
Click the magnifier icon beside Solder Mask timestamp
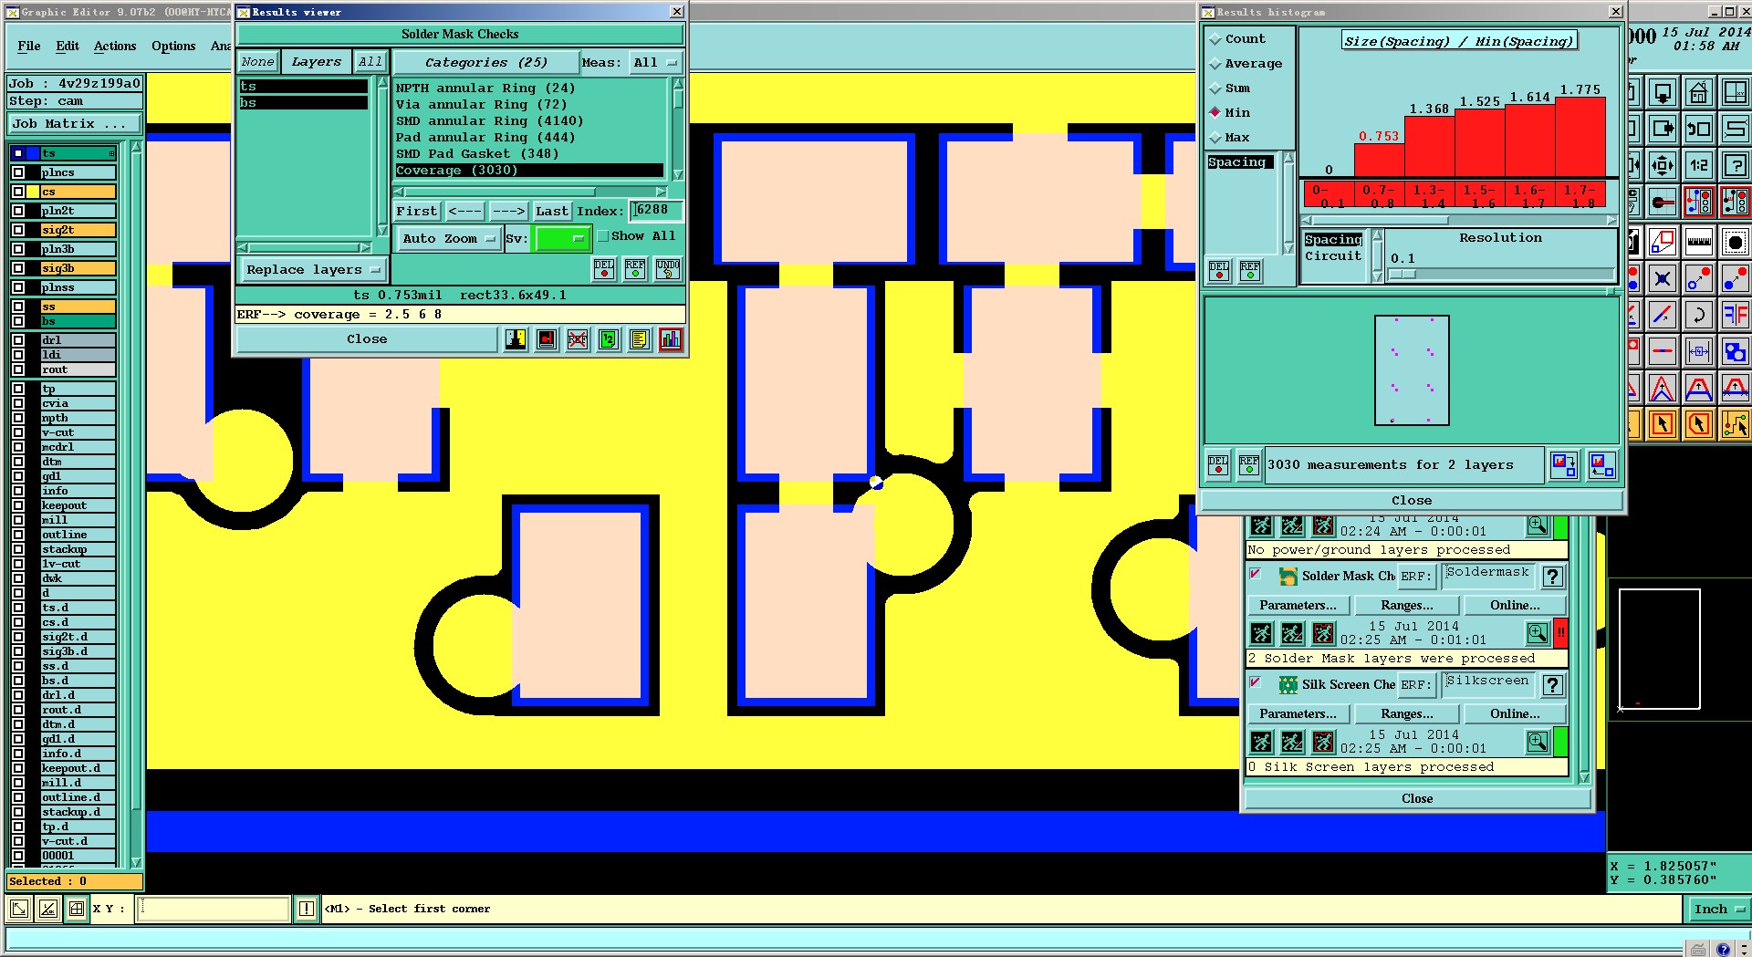[x=1538, y=632]
